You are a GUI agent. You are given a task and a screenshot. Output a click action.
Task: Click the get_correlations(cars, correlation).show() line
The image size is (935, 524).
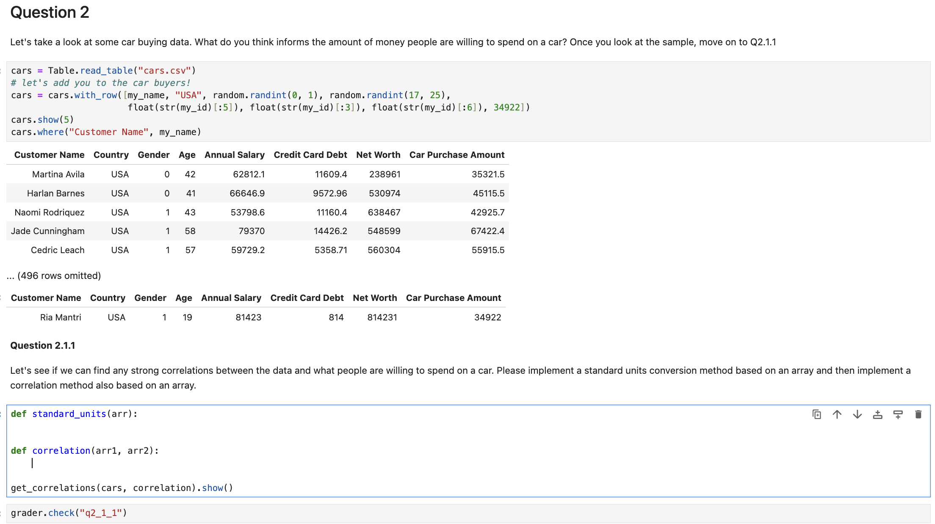tap(122, 488)
